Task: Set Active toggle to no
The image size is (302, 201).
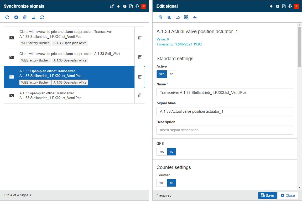Action: [171, 74]
